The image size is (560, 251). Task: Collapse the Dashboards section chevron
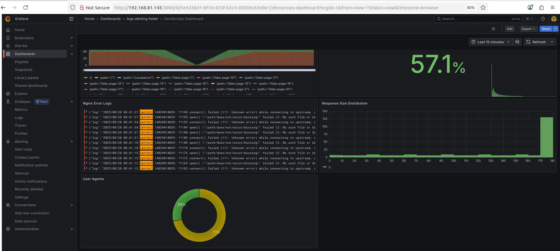point(72,54)
